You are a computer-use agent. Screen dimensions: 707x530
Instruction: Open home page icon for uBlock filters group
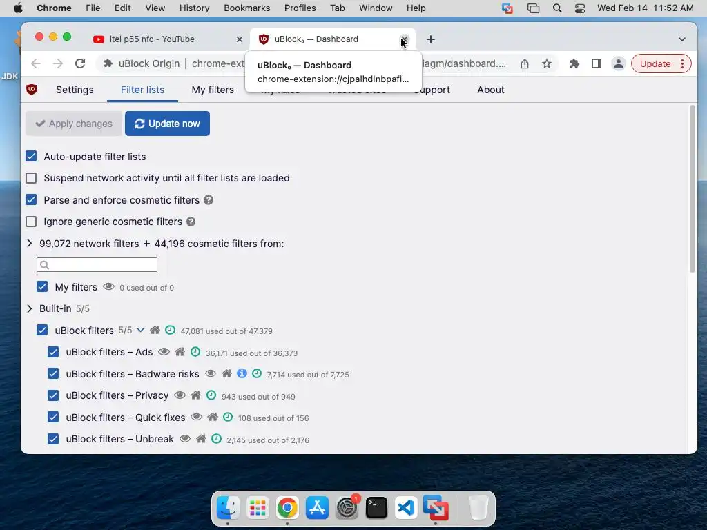click(155, 330)
